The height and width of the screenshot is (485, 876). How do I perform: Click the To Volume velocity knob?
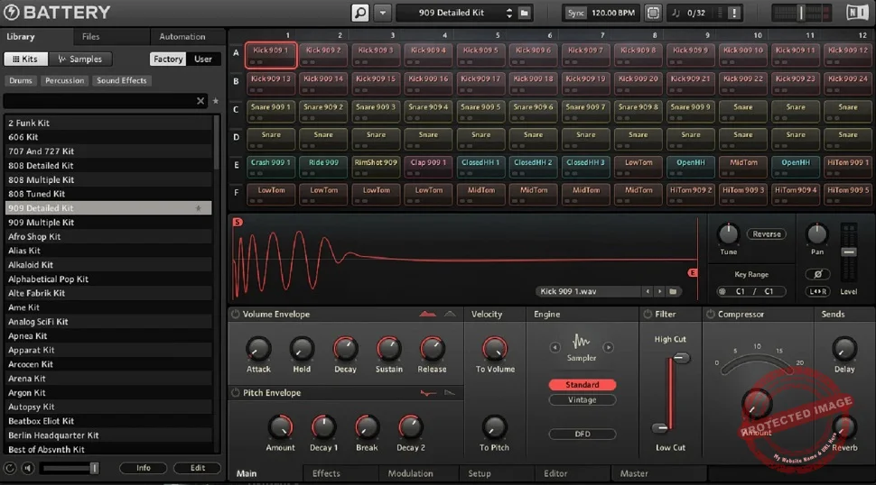click(x=494, y=349)
